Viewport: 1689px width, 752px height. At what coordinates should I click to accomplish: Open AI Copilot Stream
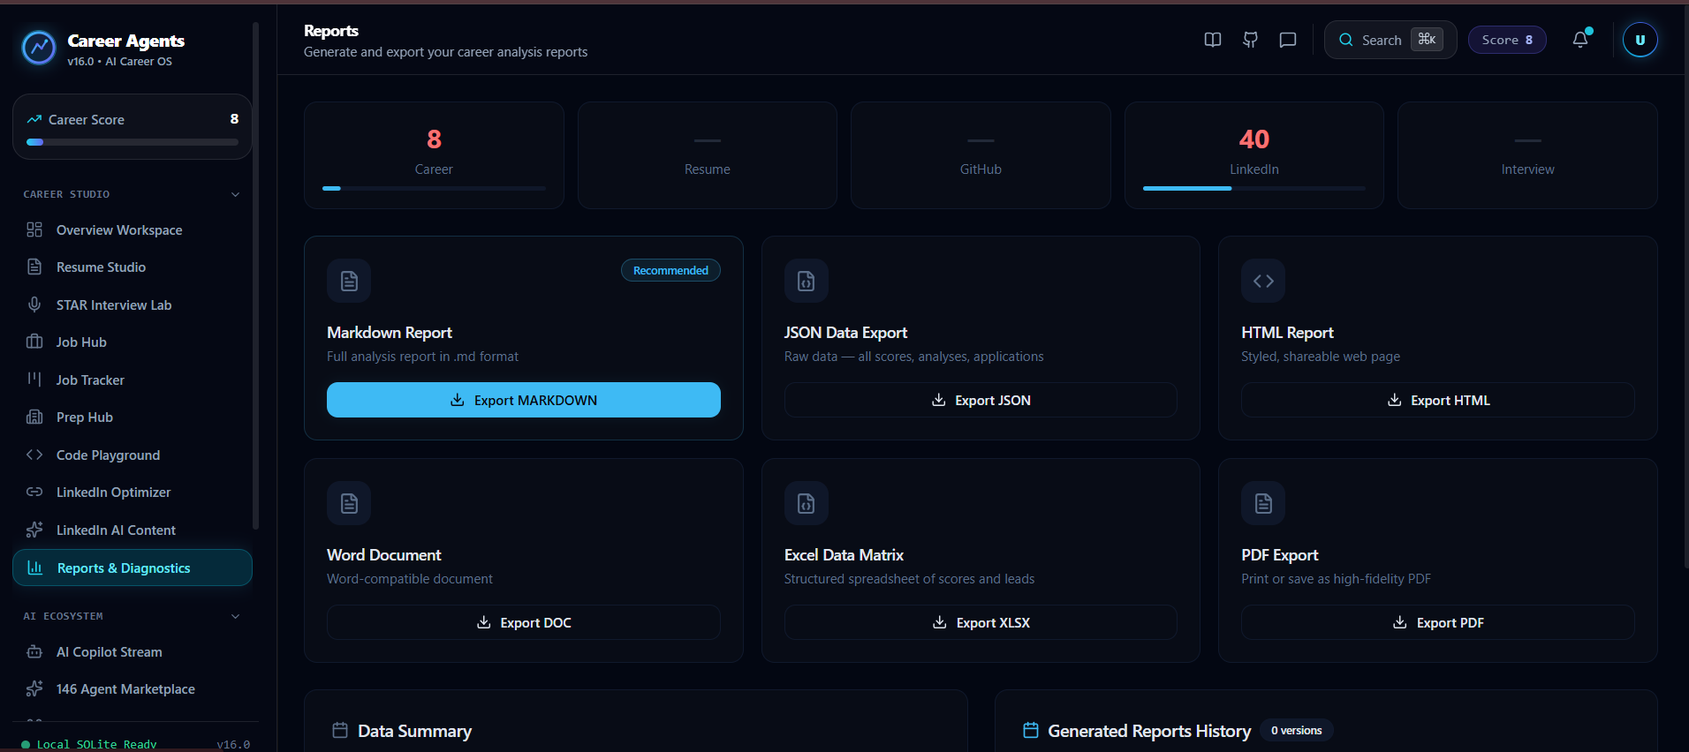coord(133,651)
